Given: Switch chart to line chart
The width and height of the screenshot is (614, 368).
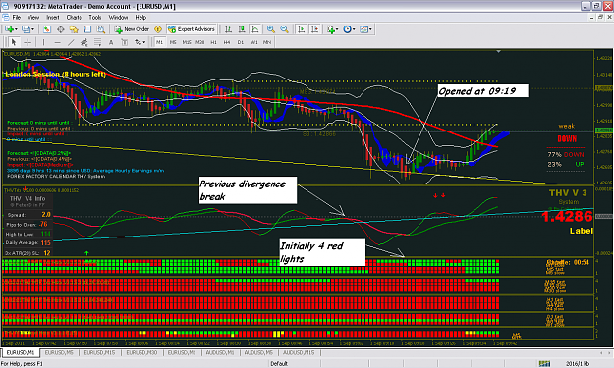Looking at the screenshot, I should point(255,29).
